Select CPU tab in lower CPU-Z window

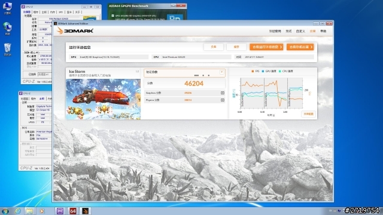(24, 99)
